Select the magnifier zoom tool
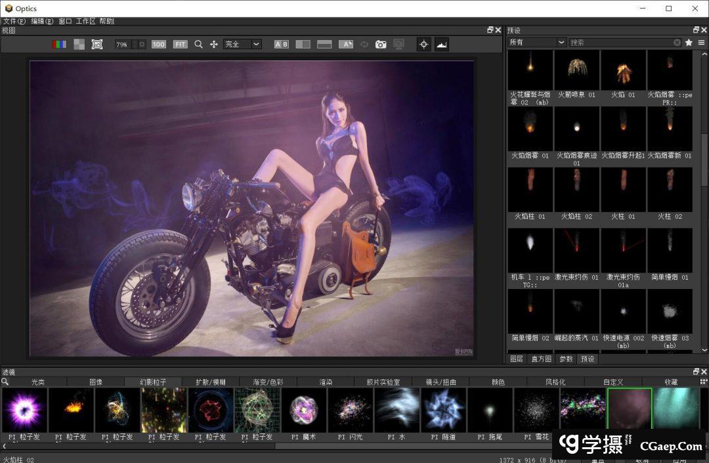This screenshot has height=463, width=709. (198, 45)
